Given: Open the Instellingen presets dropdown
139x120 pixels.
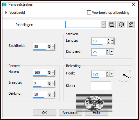Looking at the screenshot, I should tap(103, 24).
